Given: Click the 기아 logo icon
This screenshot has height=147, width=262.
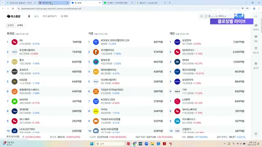Looking at the screenshot, I should (177, 91).
